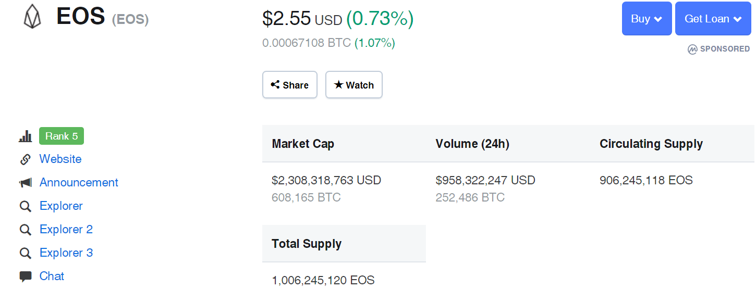Image resolution: width=756 pixels, height=289 pixels.
Task: Click the magnifier icon beside Explorer 2
Action: point(25,230)
